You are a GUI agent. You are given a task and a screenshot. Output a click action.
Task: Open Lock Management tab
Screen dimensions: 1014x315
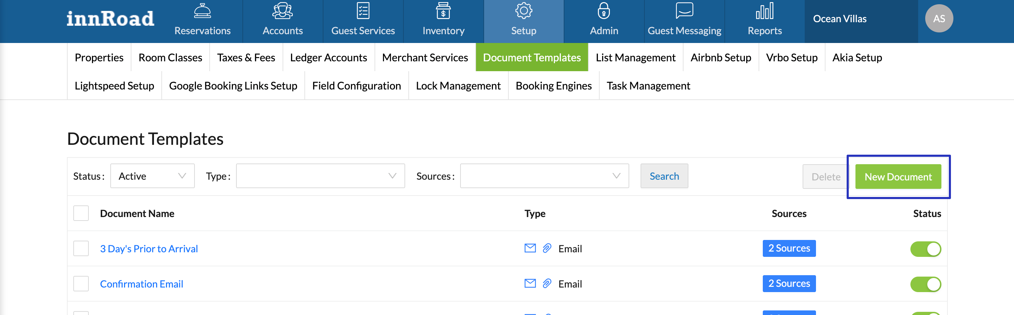pos(458,85)
